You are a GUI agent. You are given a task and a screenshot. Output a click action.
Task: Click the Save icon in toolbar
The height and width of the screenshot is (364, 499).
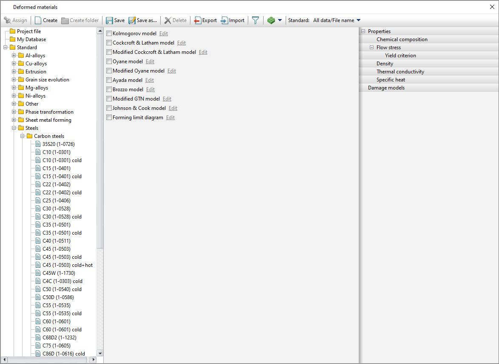click(110, 20)
